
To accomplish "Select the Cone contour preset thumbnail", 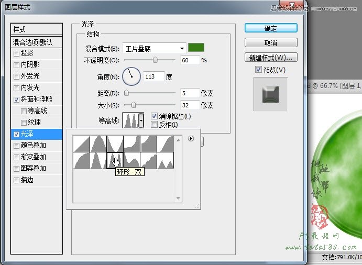I will pyautogui.click(x=98, y=143).
